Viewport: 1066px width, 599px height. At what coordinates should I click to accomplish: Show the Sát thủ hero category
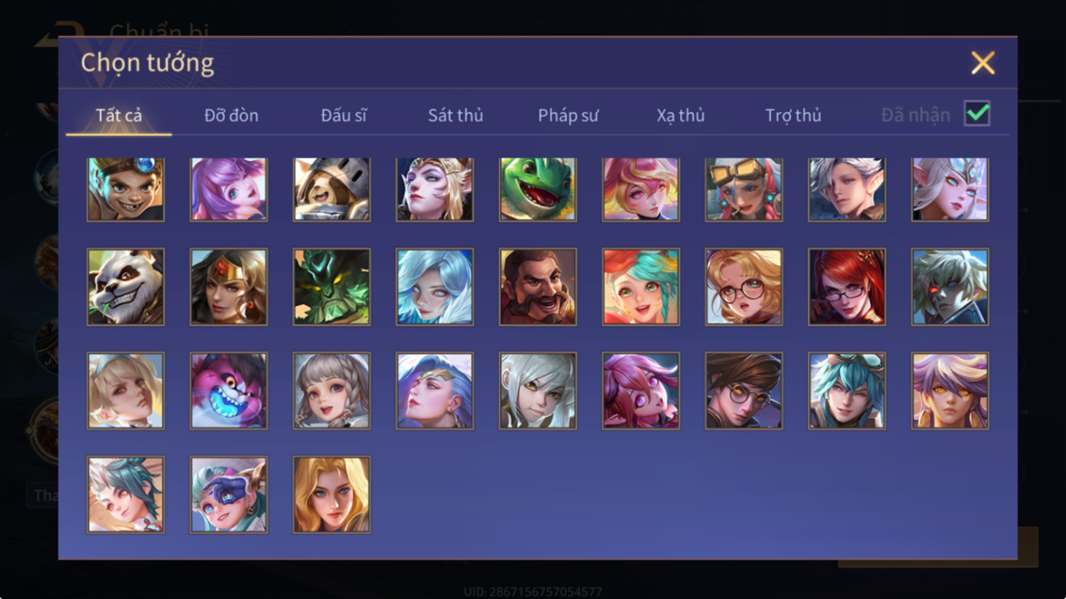pos(455,115)
